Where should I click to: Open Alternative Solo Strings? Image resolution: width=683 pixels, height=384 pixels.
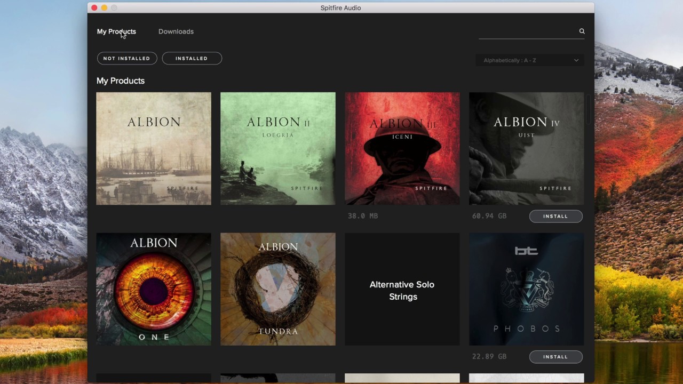click(402, 289)
